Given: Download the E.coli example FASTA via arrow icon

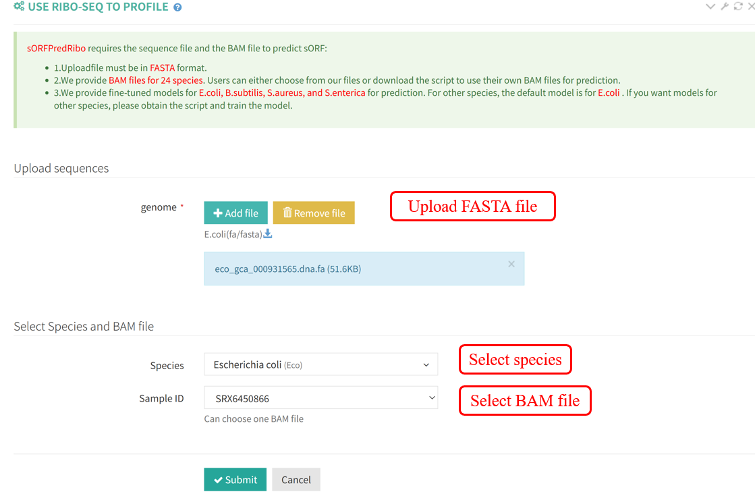Looking at the screenshot, I should click(268, 234).
